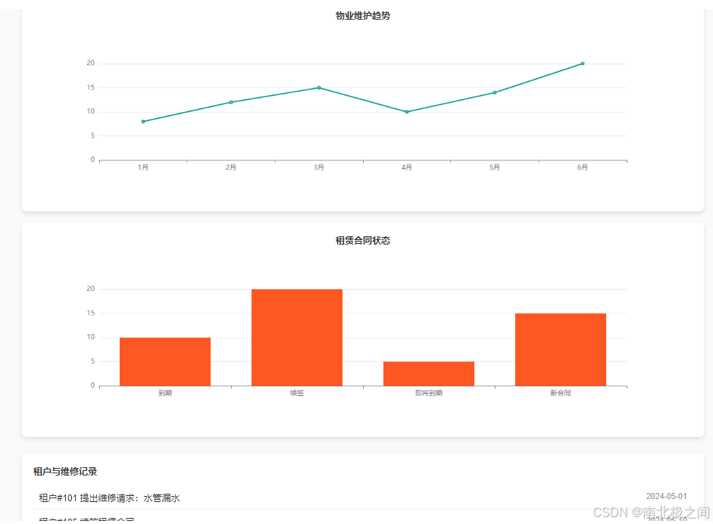The height and width of the screenshot is (524, 713).
Task: Click the 租户与维修记录 heading
Action: (x=65, y=472)
